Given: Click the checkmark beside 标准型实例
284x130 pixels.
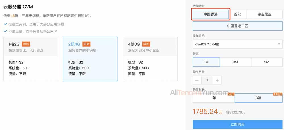Looking at the screenshot, I should point(5,24).
